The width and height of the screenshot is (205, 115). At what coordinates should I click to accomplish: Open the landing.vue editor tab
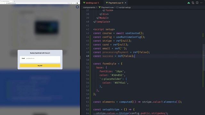(x=91, y=3)
